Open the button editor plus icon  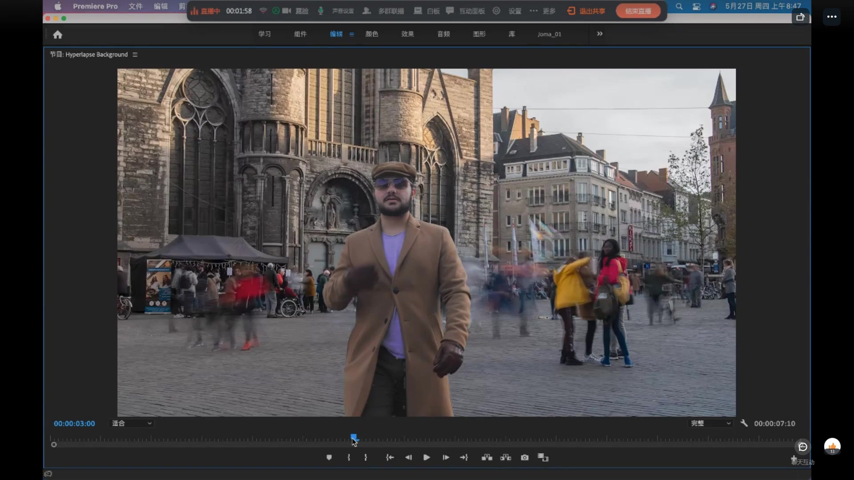(794, 458)
